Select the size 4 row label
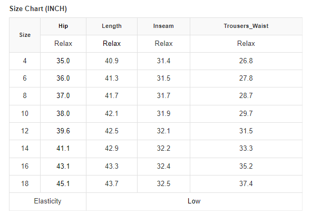This screenshot has height=224, width=321. coord(25,61)
